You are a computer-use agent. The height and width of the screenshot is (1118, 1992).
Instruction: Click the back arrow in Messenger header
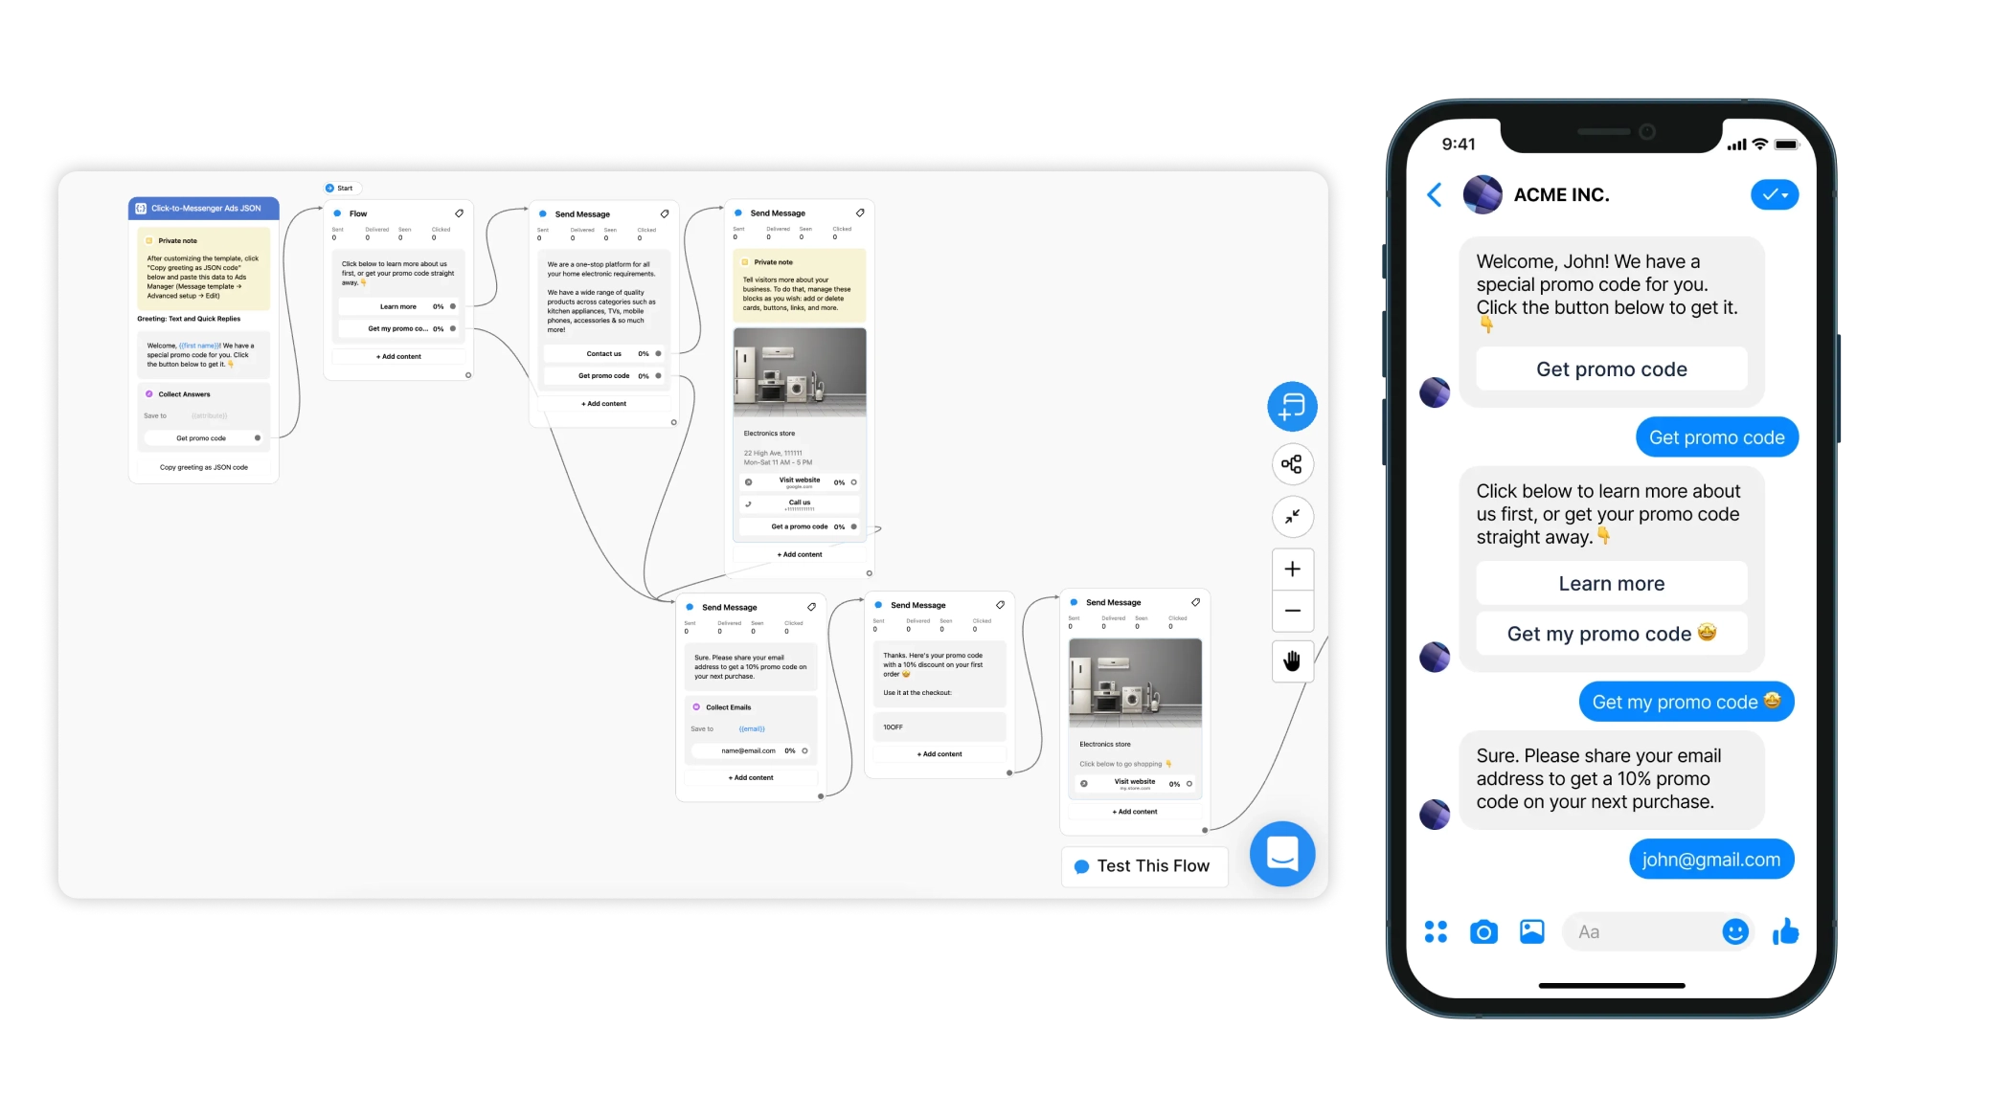click(x=1434, y=194)
